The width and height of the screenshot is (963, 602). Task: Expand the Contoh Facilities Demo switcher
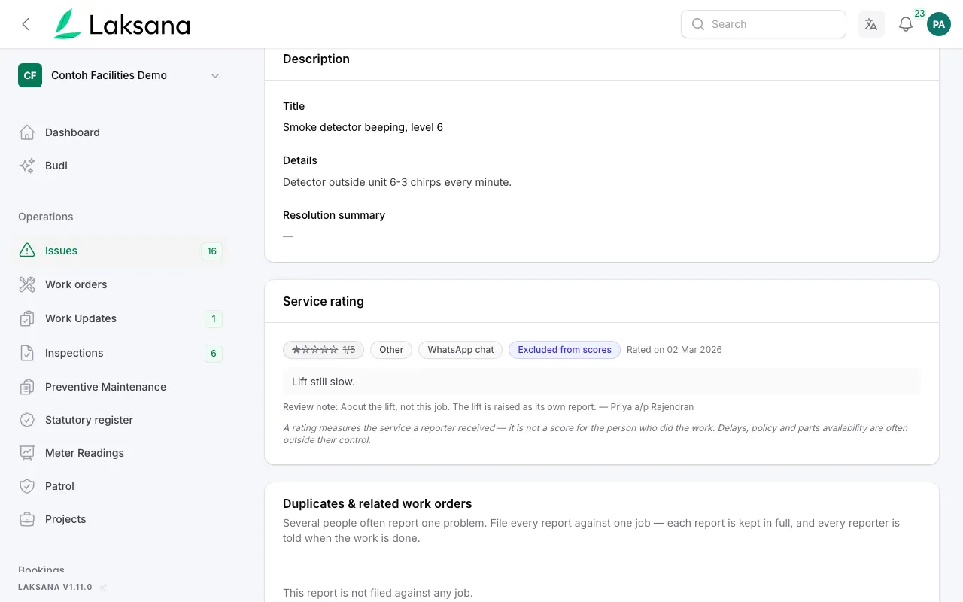click(x=120, y=75)
